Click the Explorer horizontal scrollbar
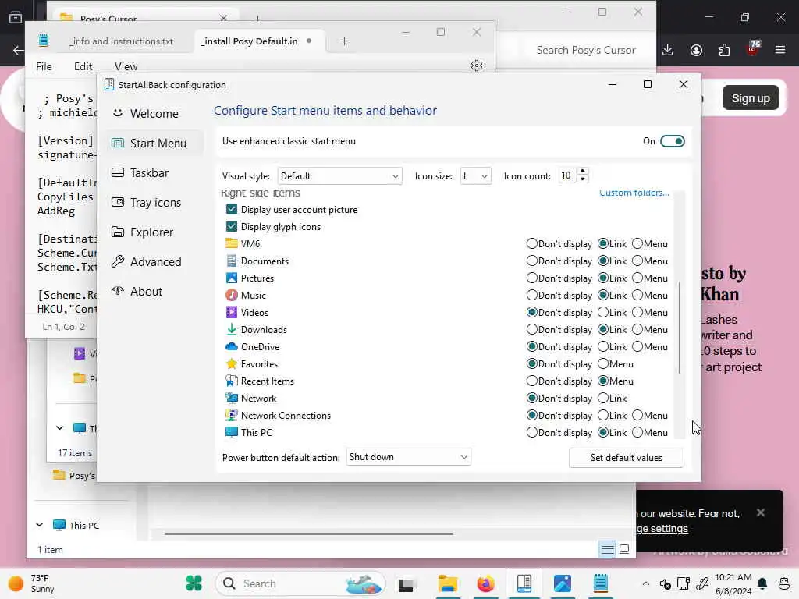This screenshot has height=599, width=799. (x=309, y=533)
